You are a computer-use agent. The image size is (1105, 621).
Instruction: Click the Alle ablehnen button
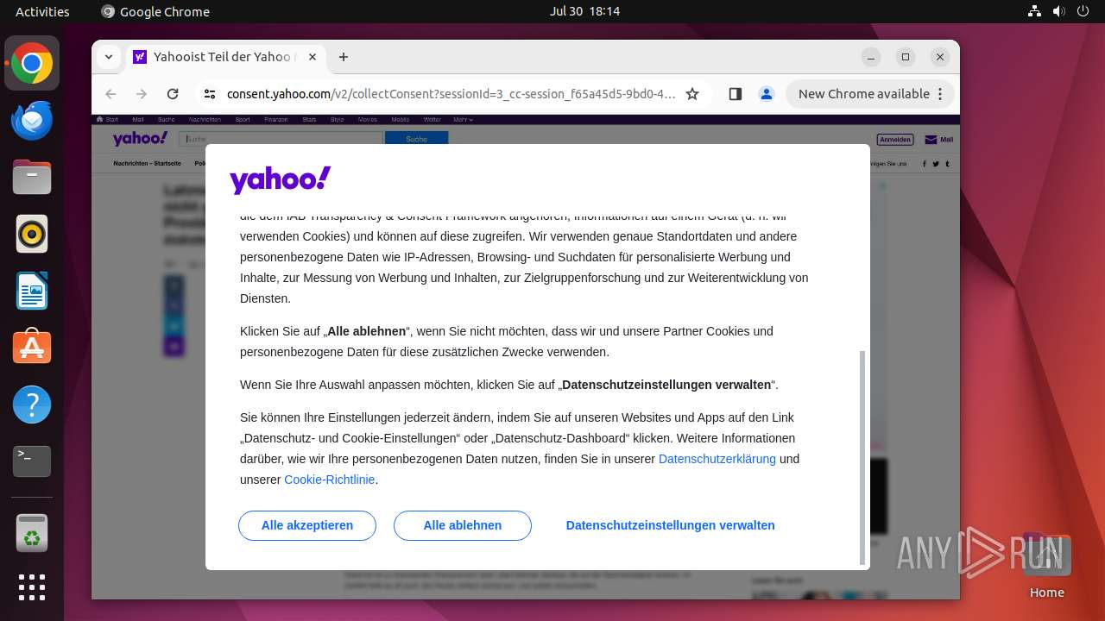click(463, 525)
